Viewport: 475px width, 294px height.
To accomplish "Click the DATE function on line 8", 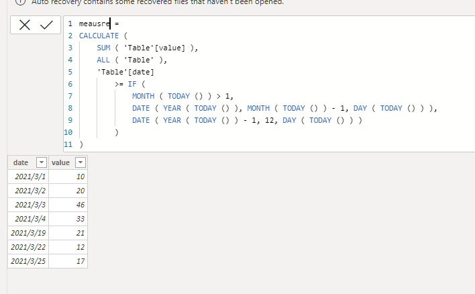I will click(x=141, y=108).
